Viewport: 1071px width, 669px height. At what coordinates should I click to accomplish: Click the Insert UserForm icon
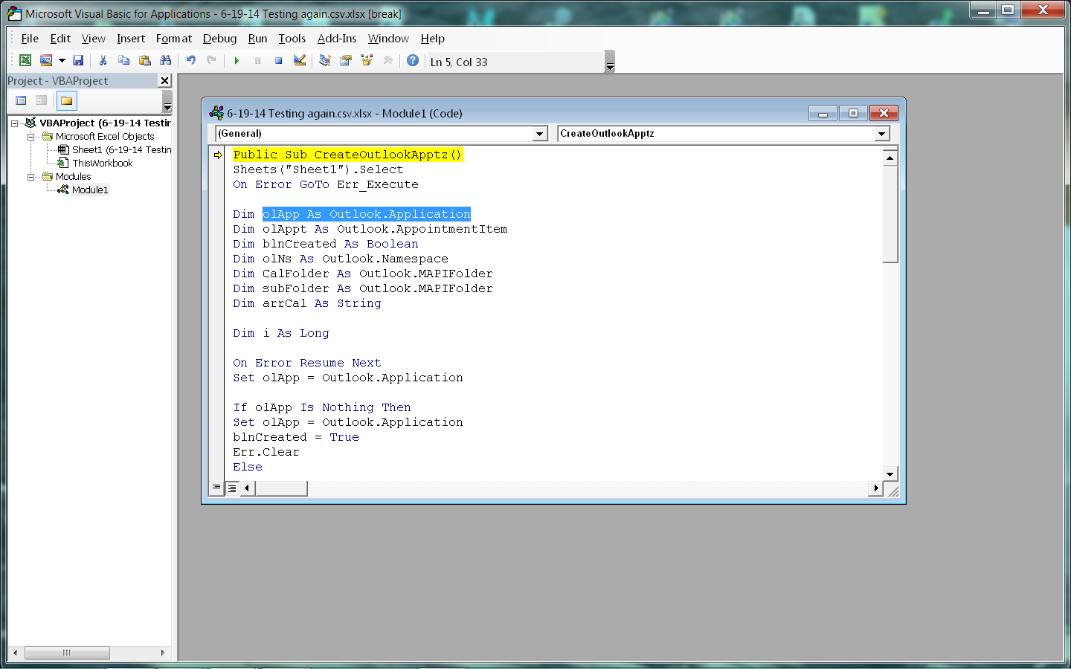click(46, 61)
